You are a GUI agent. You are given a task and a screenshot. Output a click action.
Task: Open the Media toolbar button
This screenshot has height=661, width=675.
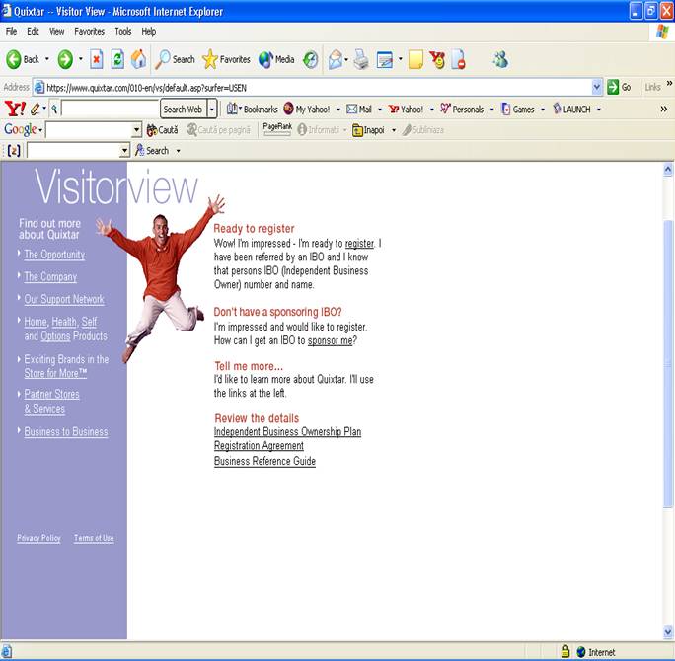[276, 59]
